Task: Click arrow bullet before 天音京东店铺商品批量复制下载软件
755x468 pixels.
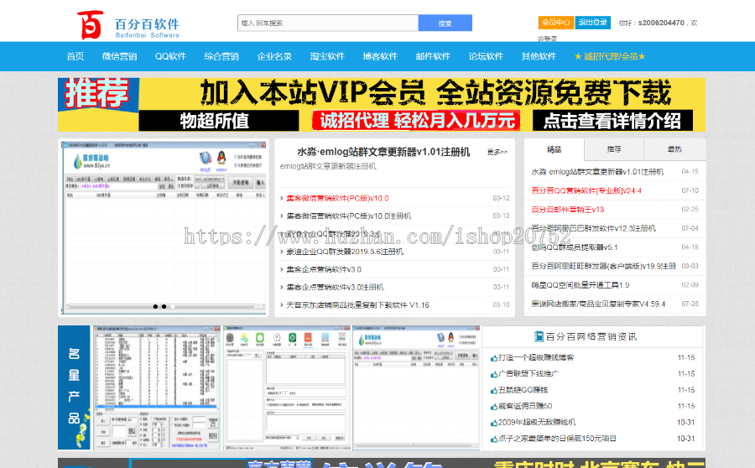Action: click(282, 304)
